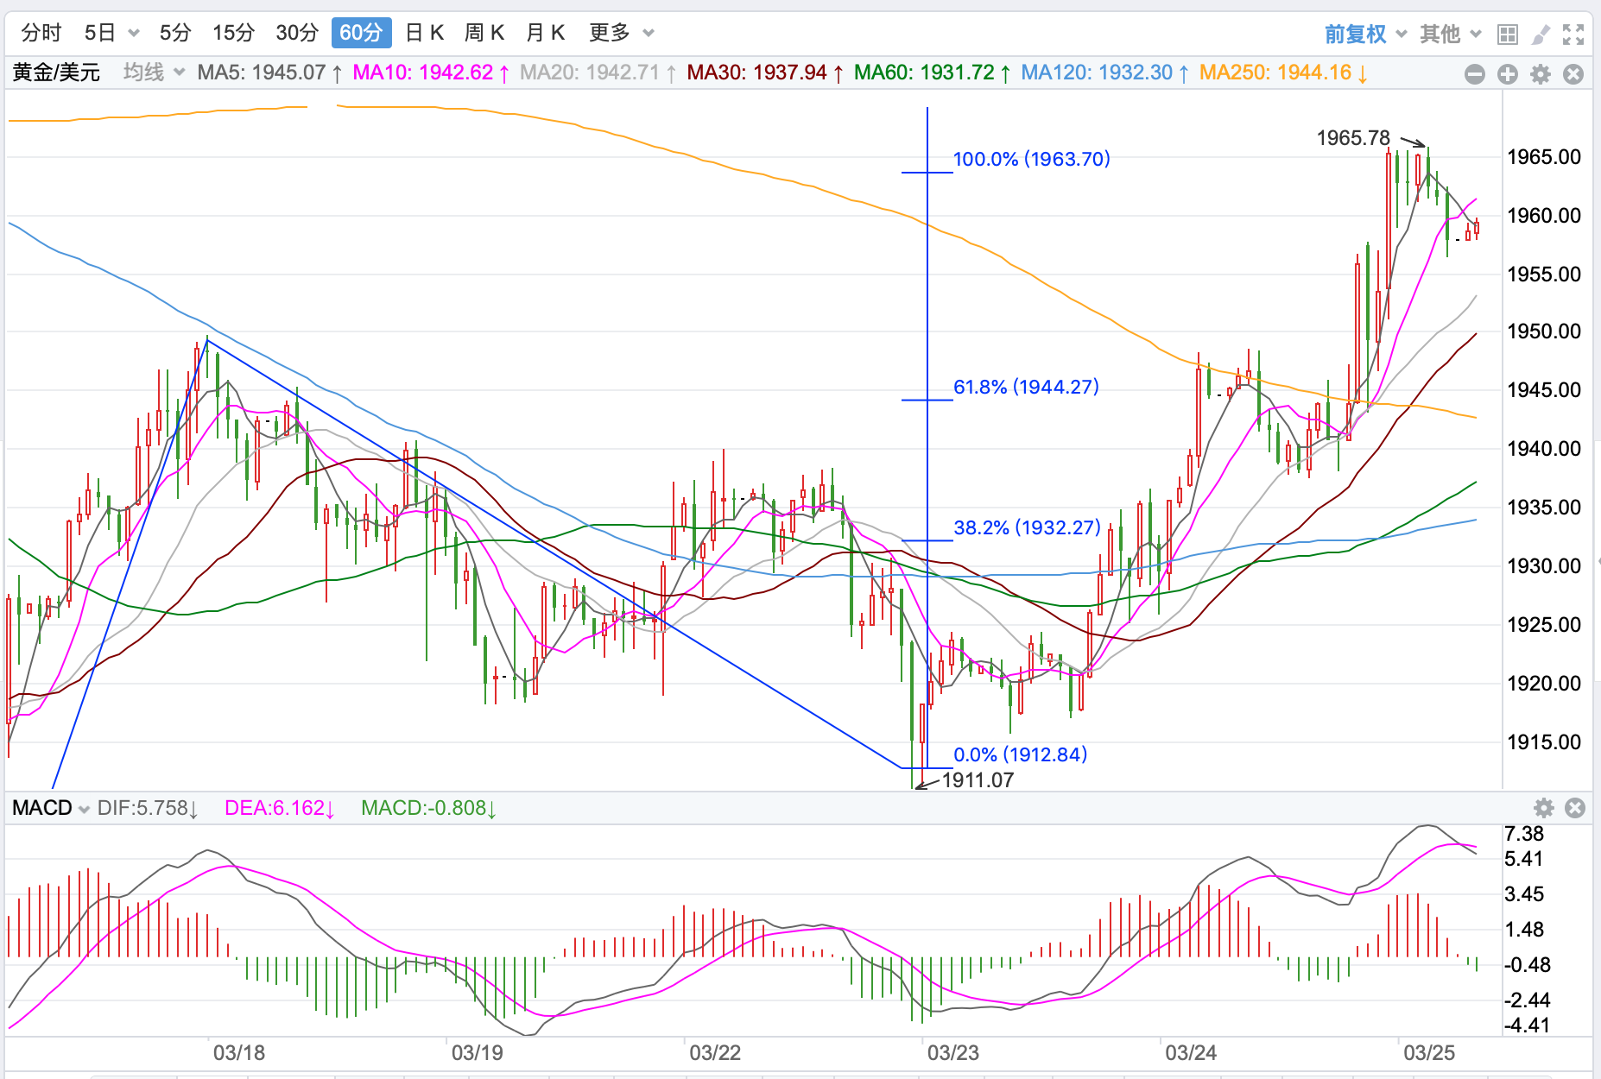Open the 前复权 adjustment dropdown
This screenshot has height=1079, width=1601.
pos(1366,34)
